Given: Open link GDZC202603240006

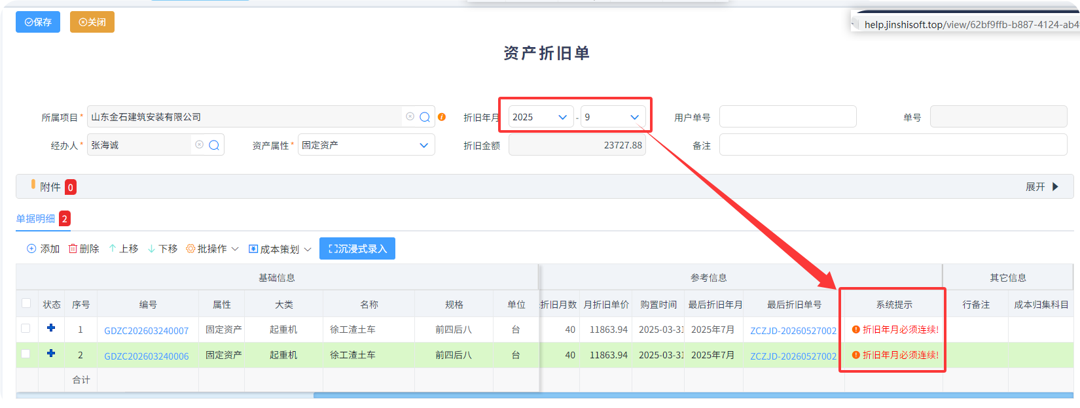Looking at the screenshot, I should (147, 356).
